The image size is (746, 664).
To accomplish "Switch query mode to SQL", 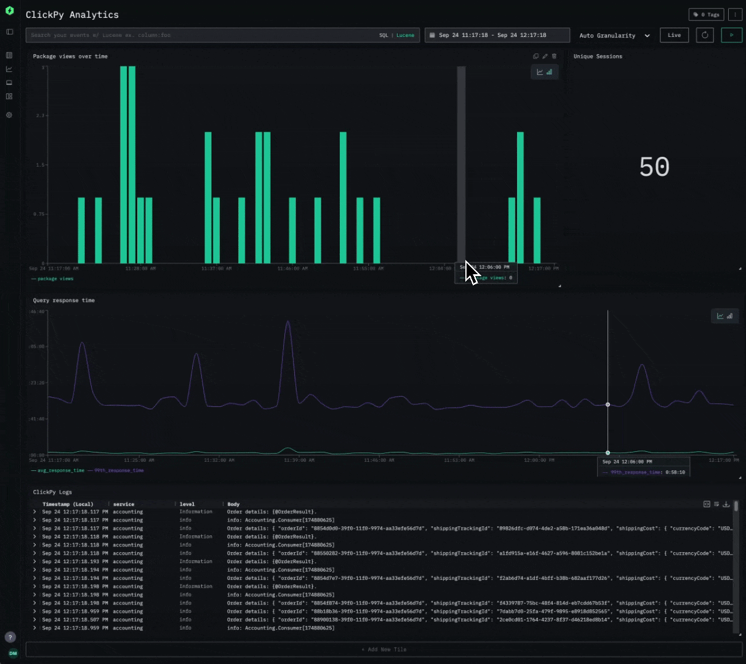I will [x=385, y=35].
